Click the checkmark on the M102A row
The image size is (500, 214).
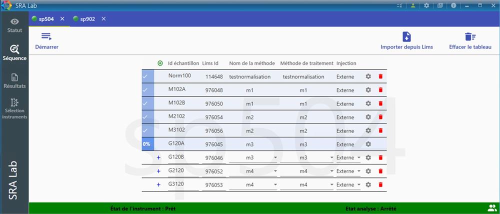click(x=145, y=90)
